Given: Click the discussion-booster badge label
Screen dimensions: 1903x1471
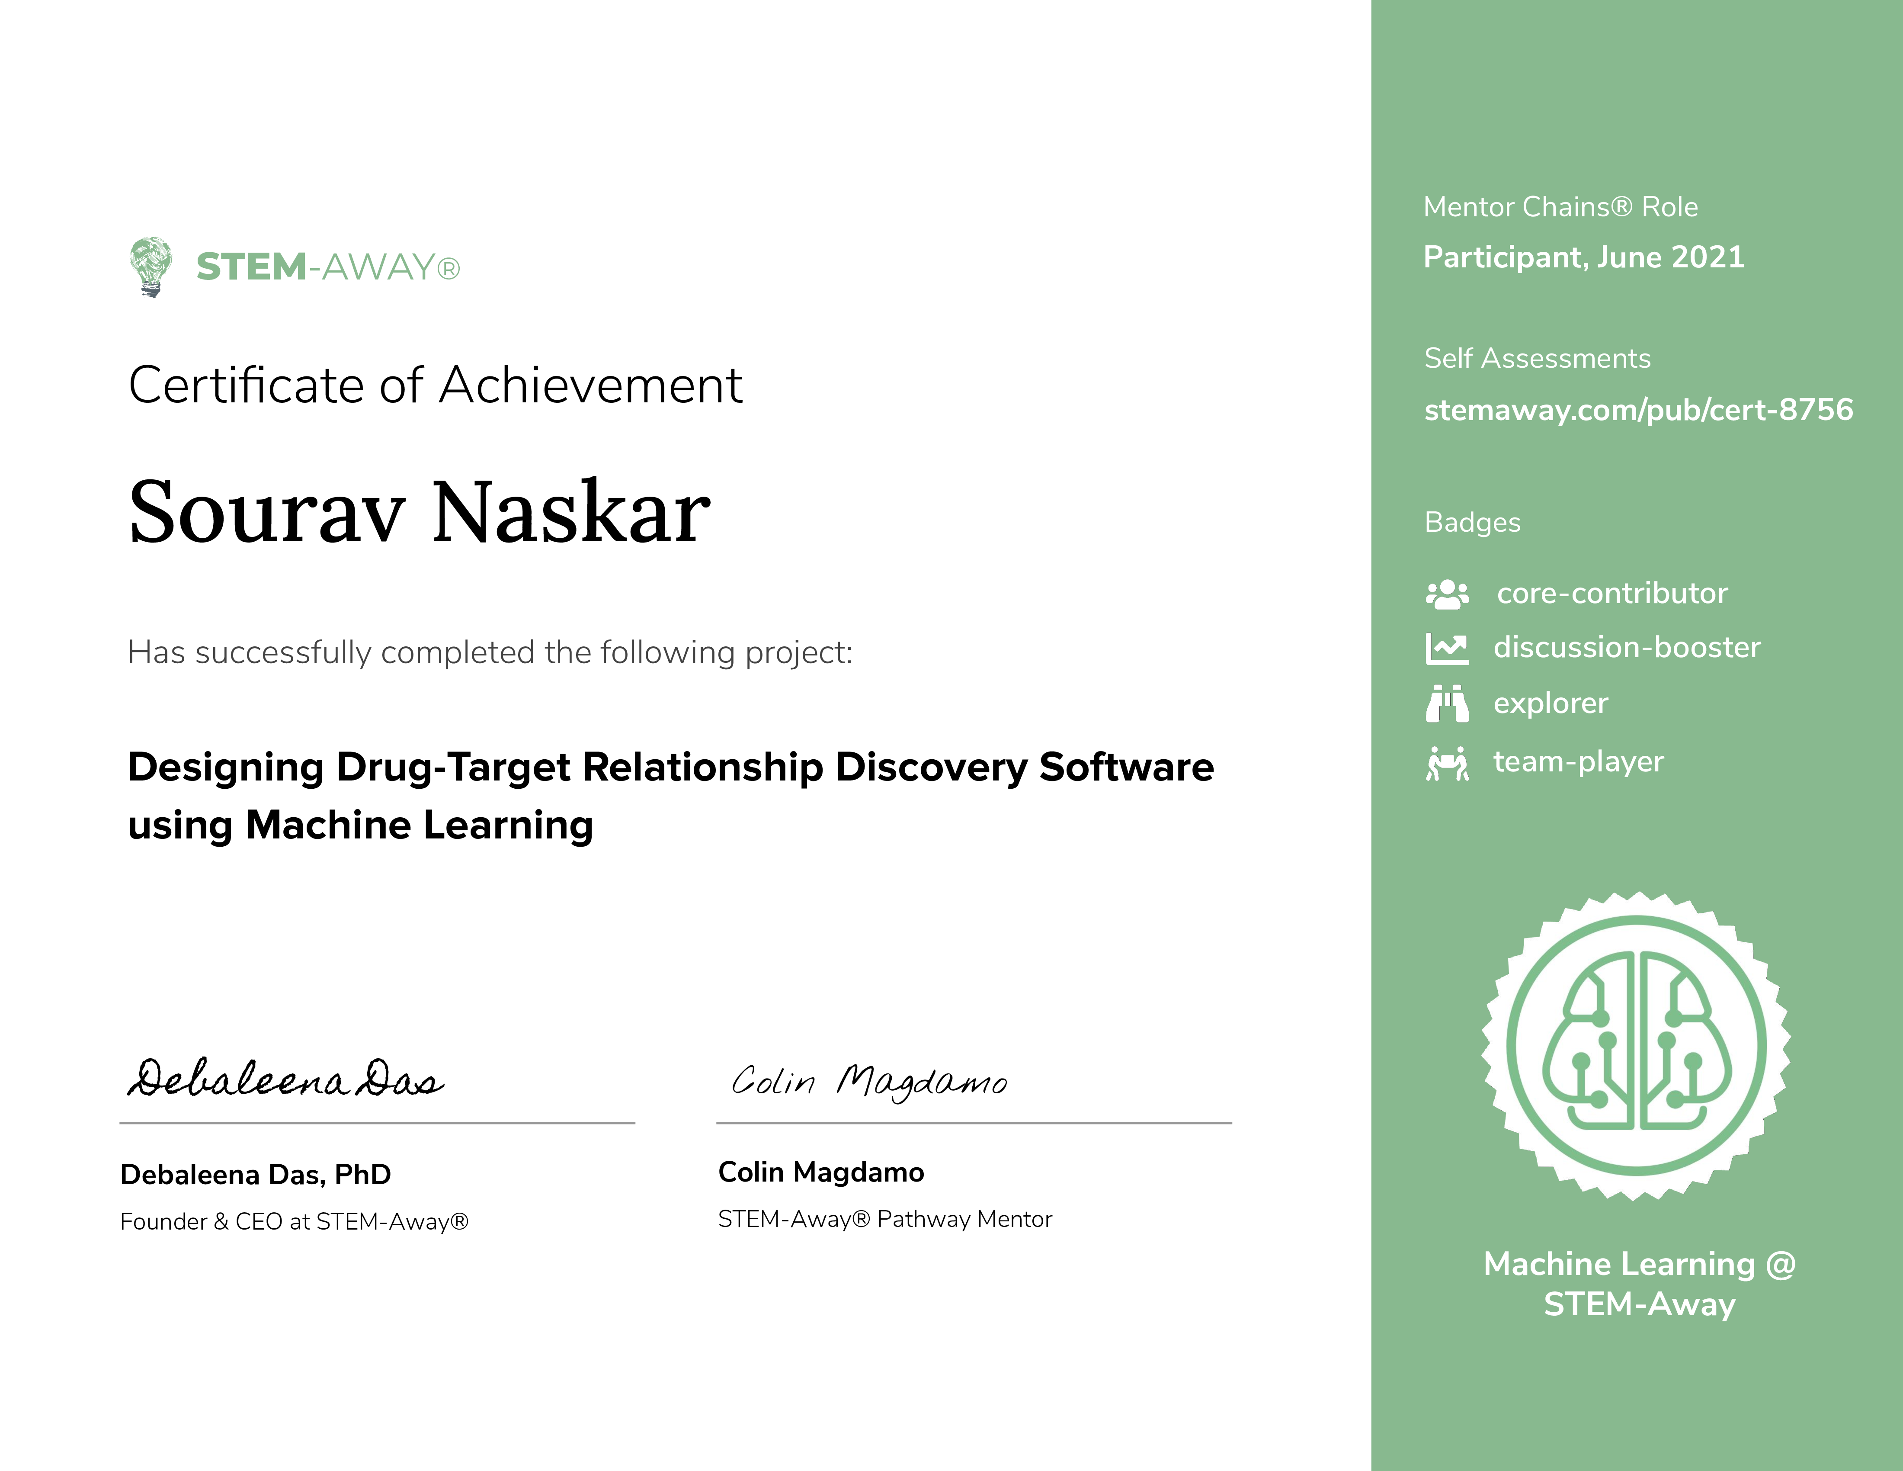Looking at the screenshot, I should click(x=1626, y=648).
